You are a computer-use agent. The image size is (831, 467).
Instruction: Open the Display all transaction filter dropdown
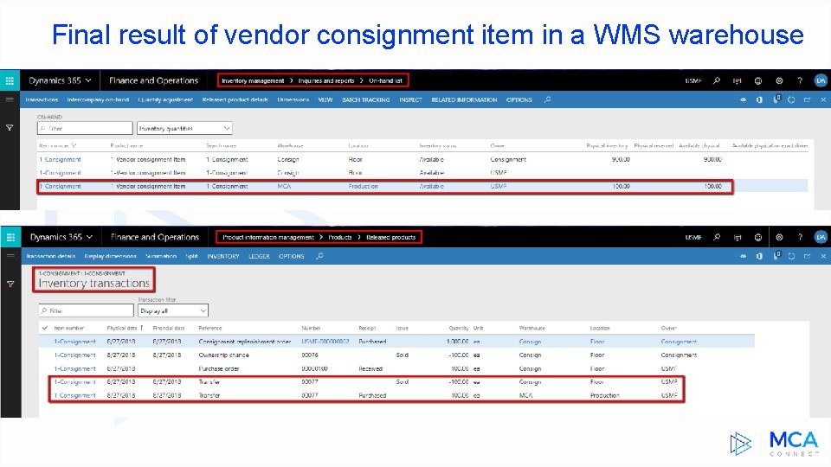[173, 310]
